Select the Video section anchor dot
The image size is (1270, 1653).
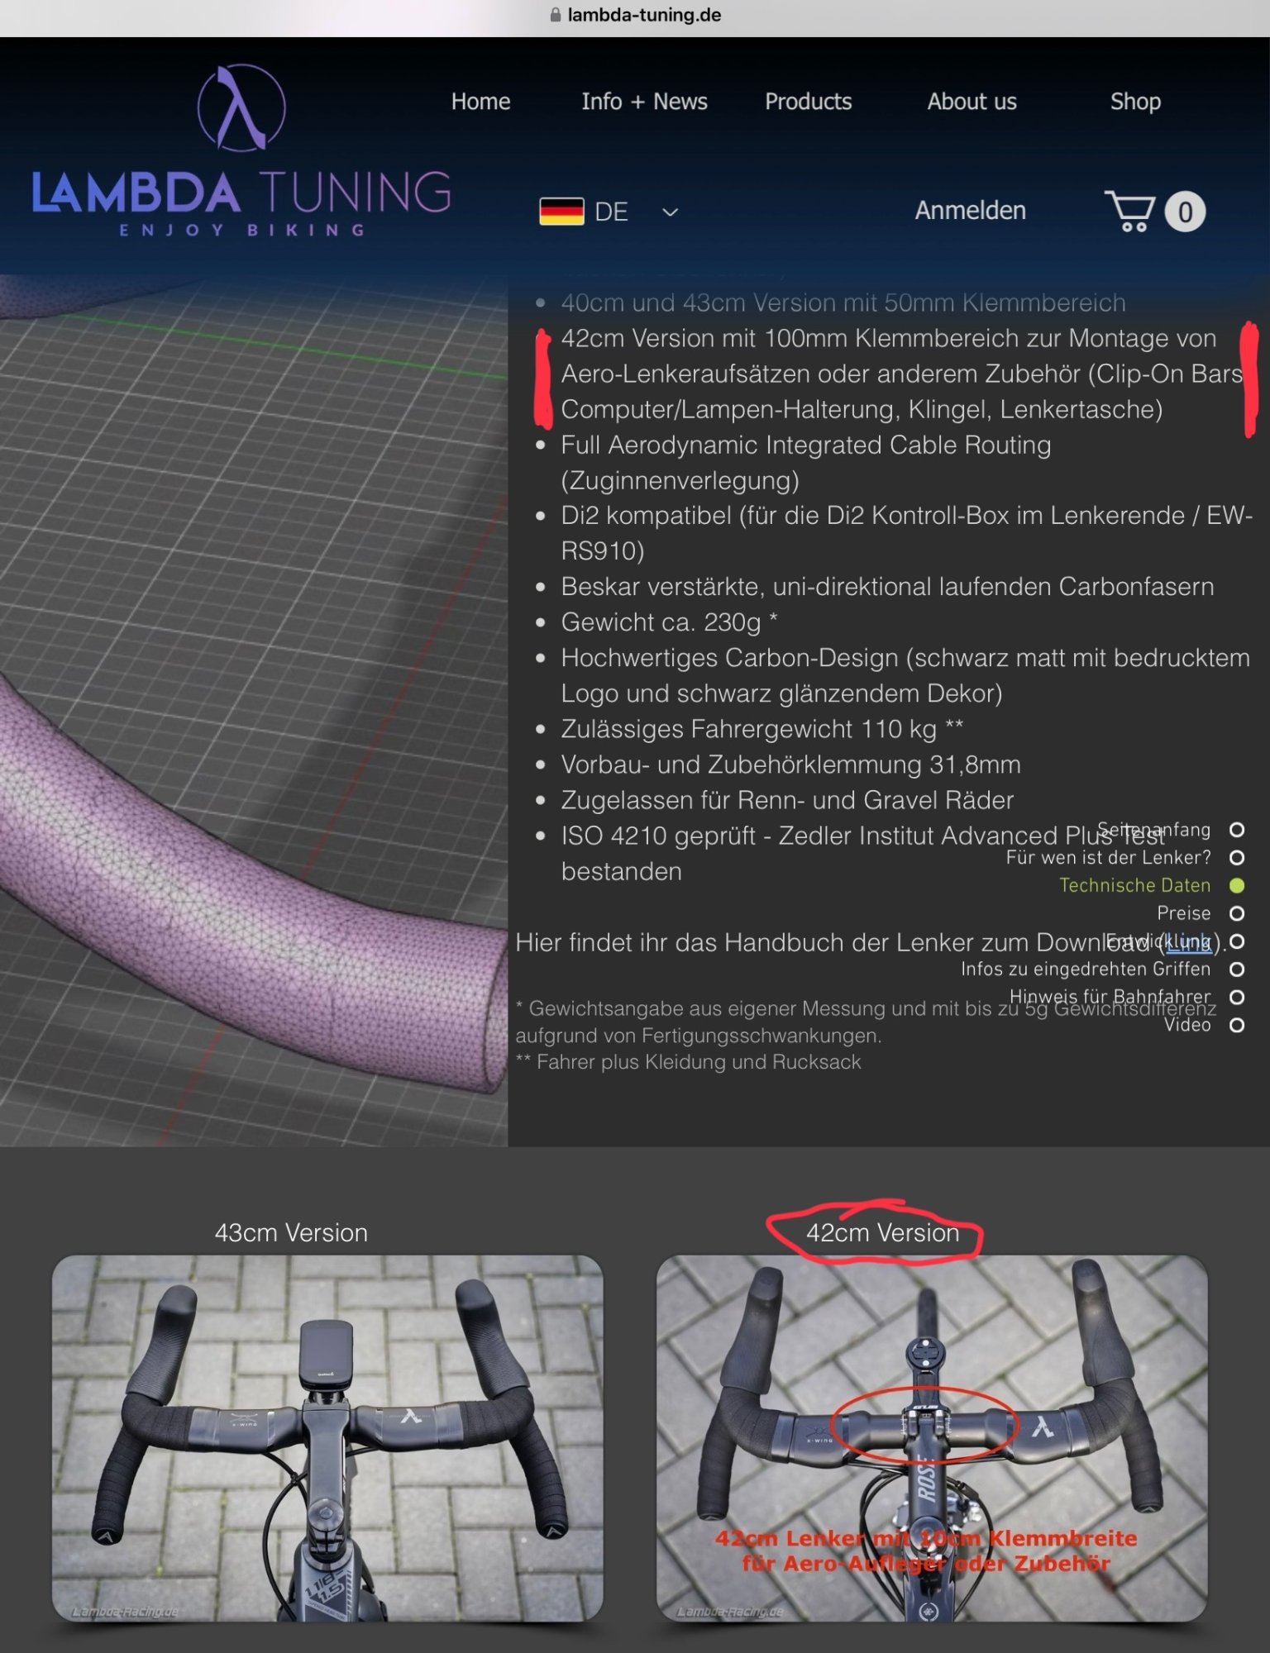click(1237, 1025)
